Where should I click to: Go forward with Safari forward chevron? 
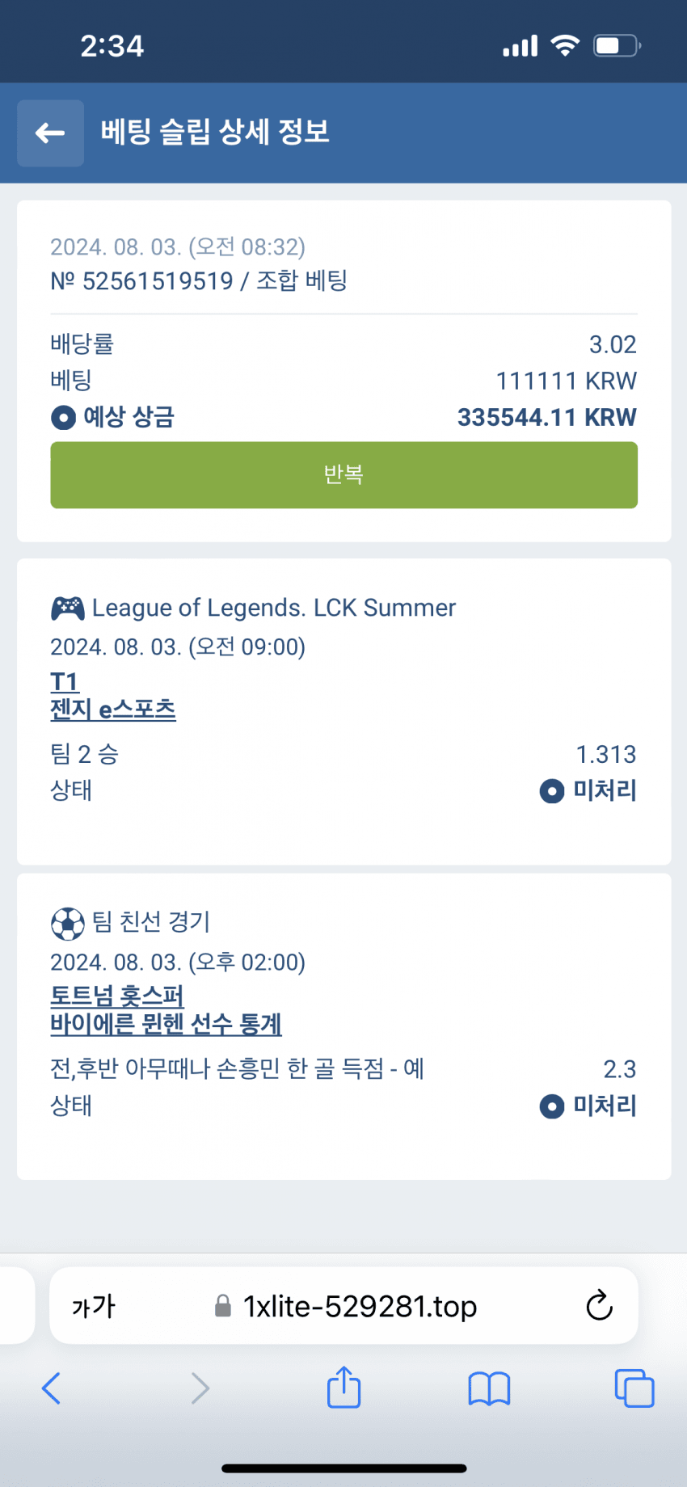200,1388
